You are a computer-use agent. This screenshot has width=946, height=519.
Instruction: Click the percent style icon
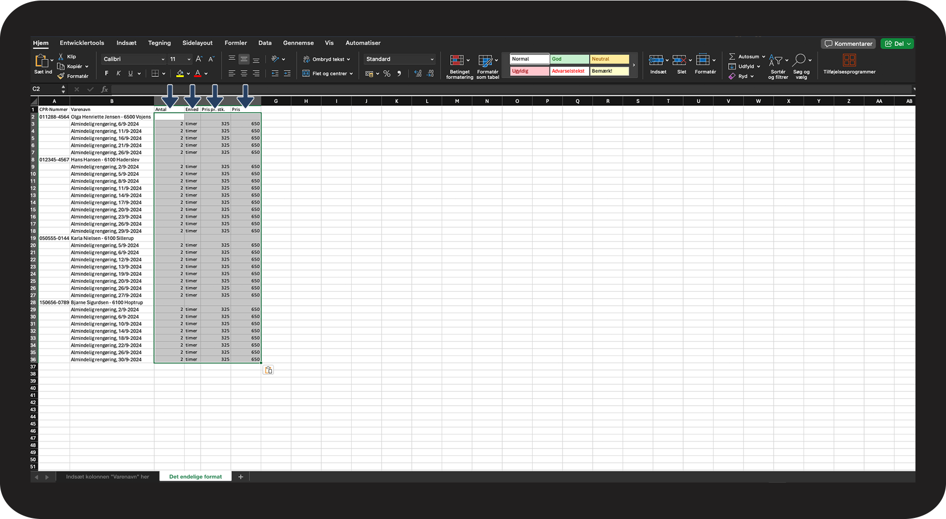point(387,74)
